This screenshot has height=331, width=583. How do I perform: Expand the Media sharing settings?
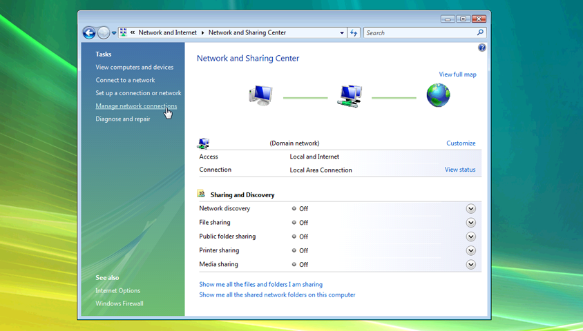coord(471,264)
